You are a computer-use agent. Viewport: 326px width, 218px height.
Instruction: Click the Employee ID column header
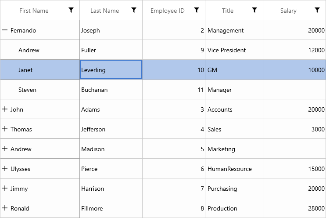pyautogui.click(x=167, y=11)
